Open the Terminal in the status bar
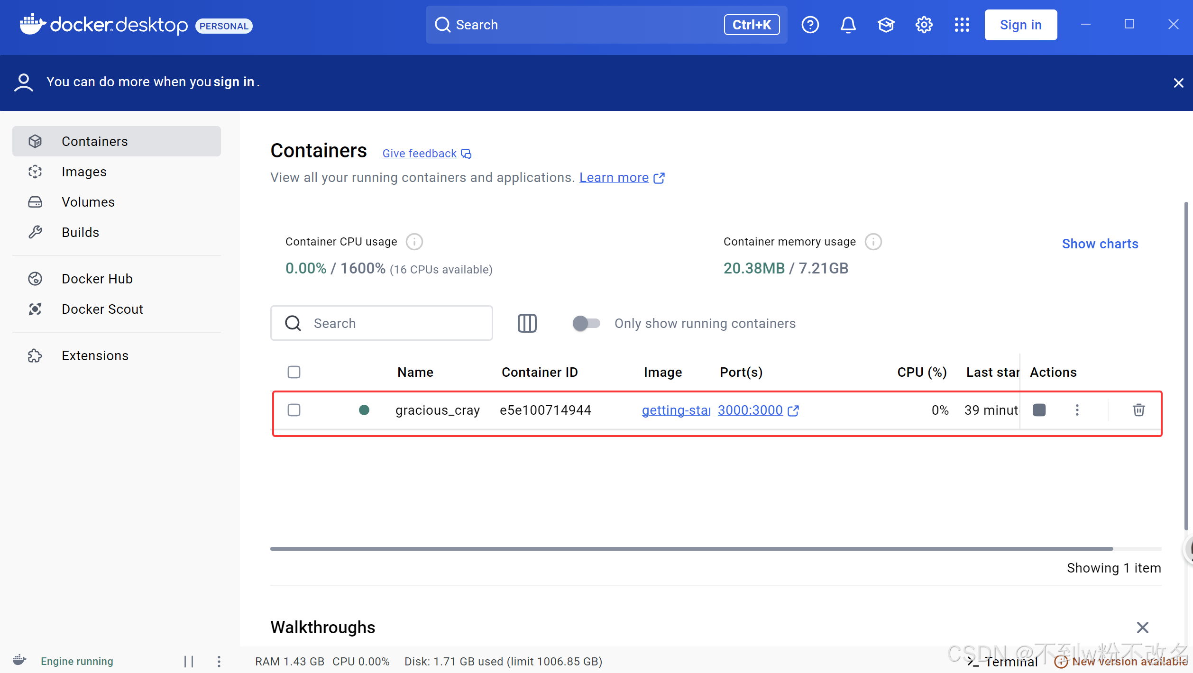 [1002, 662]
